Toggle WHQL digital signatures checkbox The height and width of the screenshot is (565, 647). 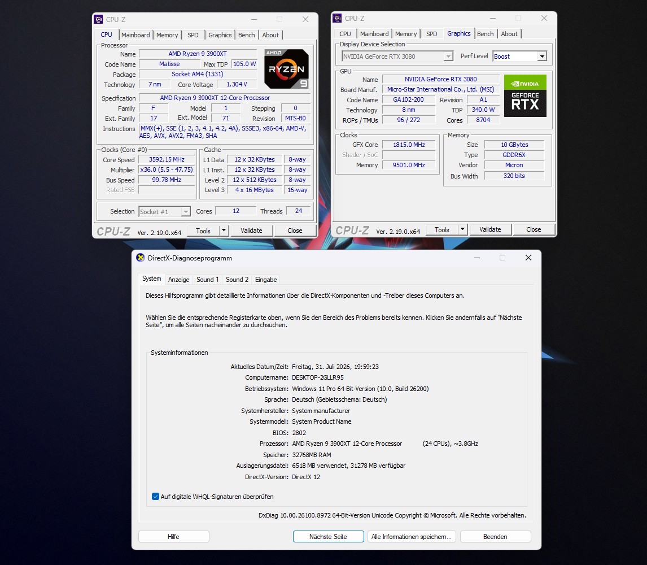tap(156, 497)
